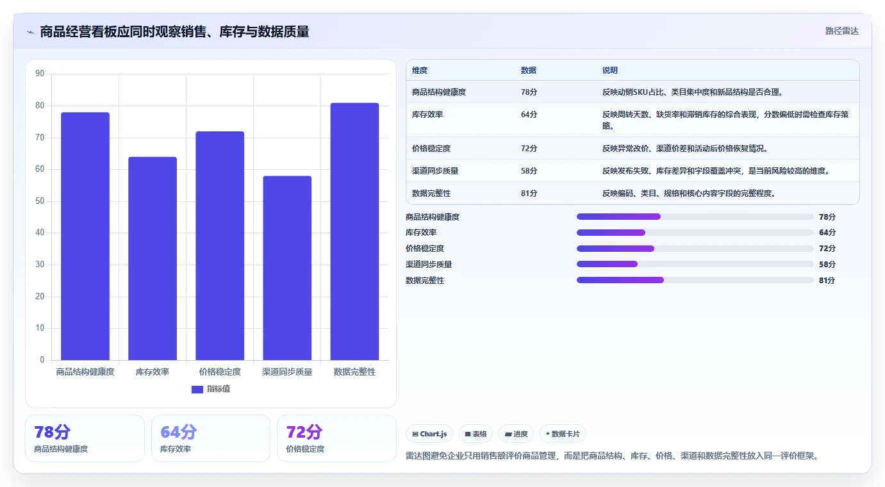885x487 pixels.
Task: Click the 78分 value in the table
Action: click(x=529, y=92)
